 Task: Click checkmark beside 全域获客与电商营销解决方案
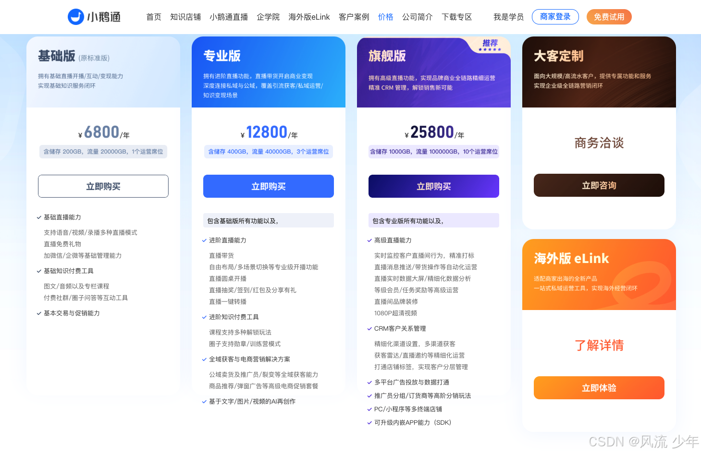pyautogui.click(x=204, y=359)
